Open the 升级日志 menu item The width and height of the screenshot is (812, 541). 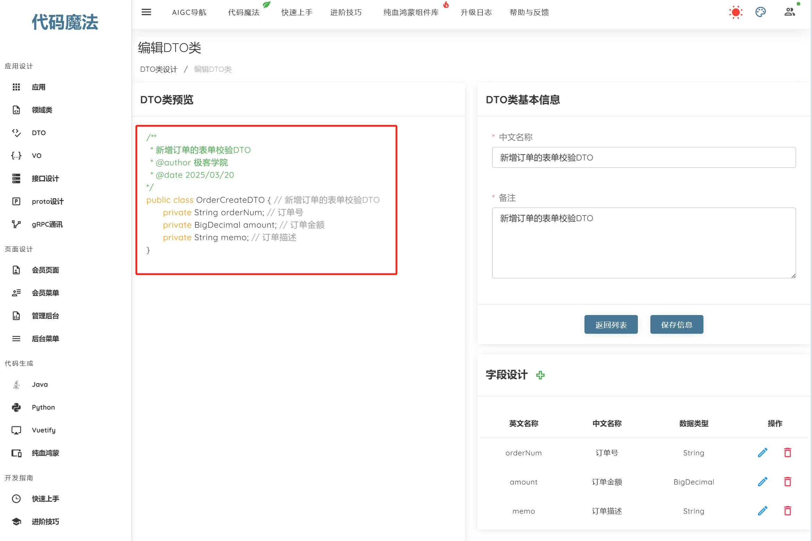476,12
